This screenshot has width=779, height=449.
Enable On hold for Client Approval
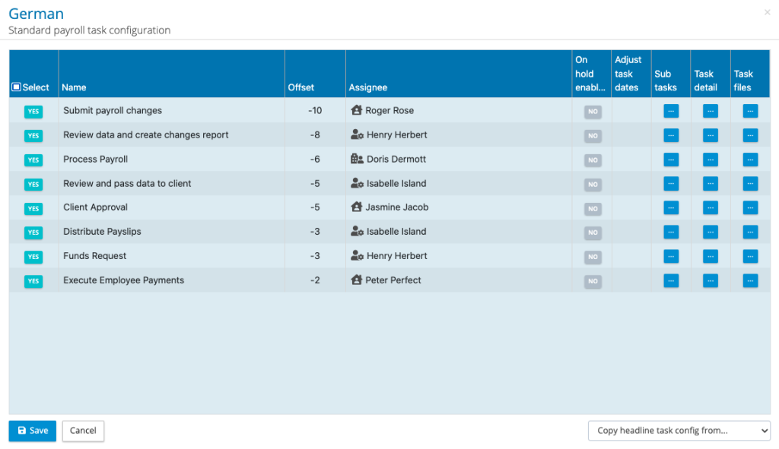593,208
